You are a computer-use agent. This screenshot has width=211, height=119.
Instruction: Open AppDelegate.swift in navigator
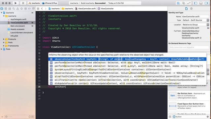[18, 19]
